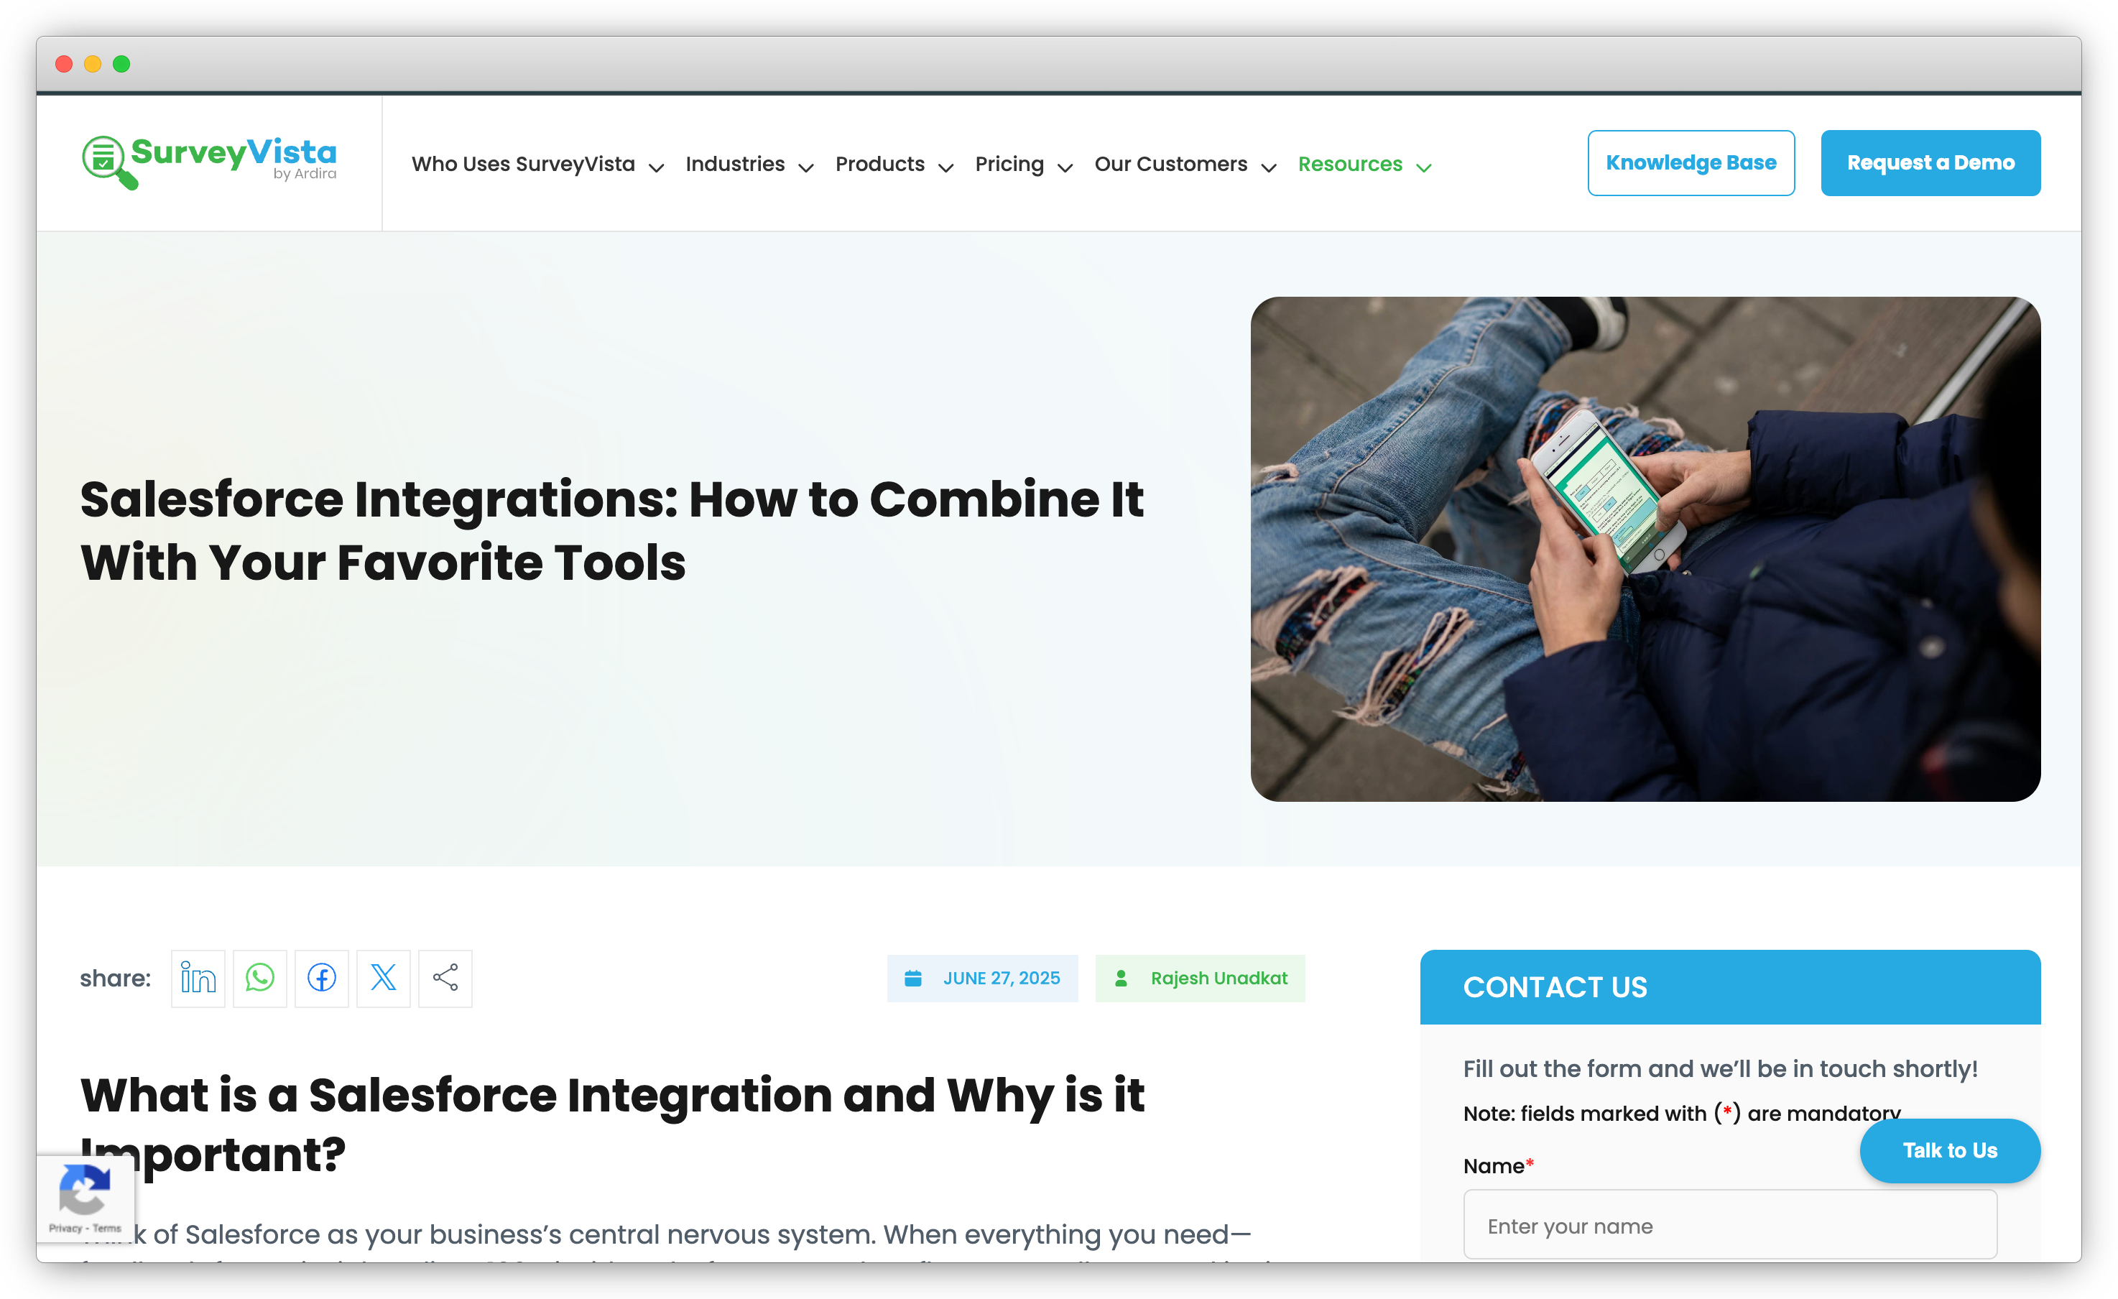Screen dimensions: 2118x1299
Task: Open the Knowledge Base
Action: pyautogui.click(x=1691, y=162)
